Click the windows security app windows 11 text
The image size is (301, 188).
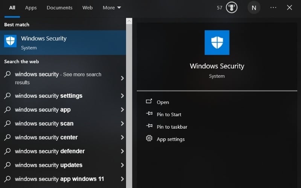(59, 179)
